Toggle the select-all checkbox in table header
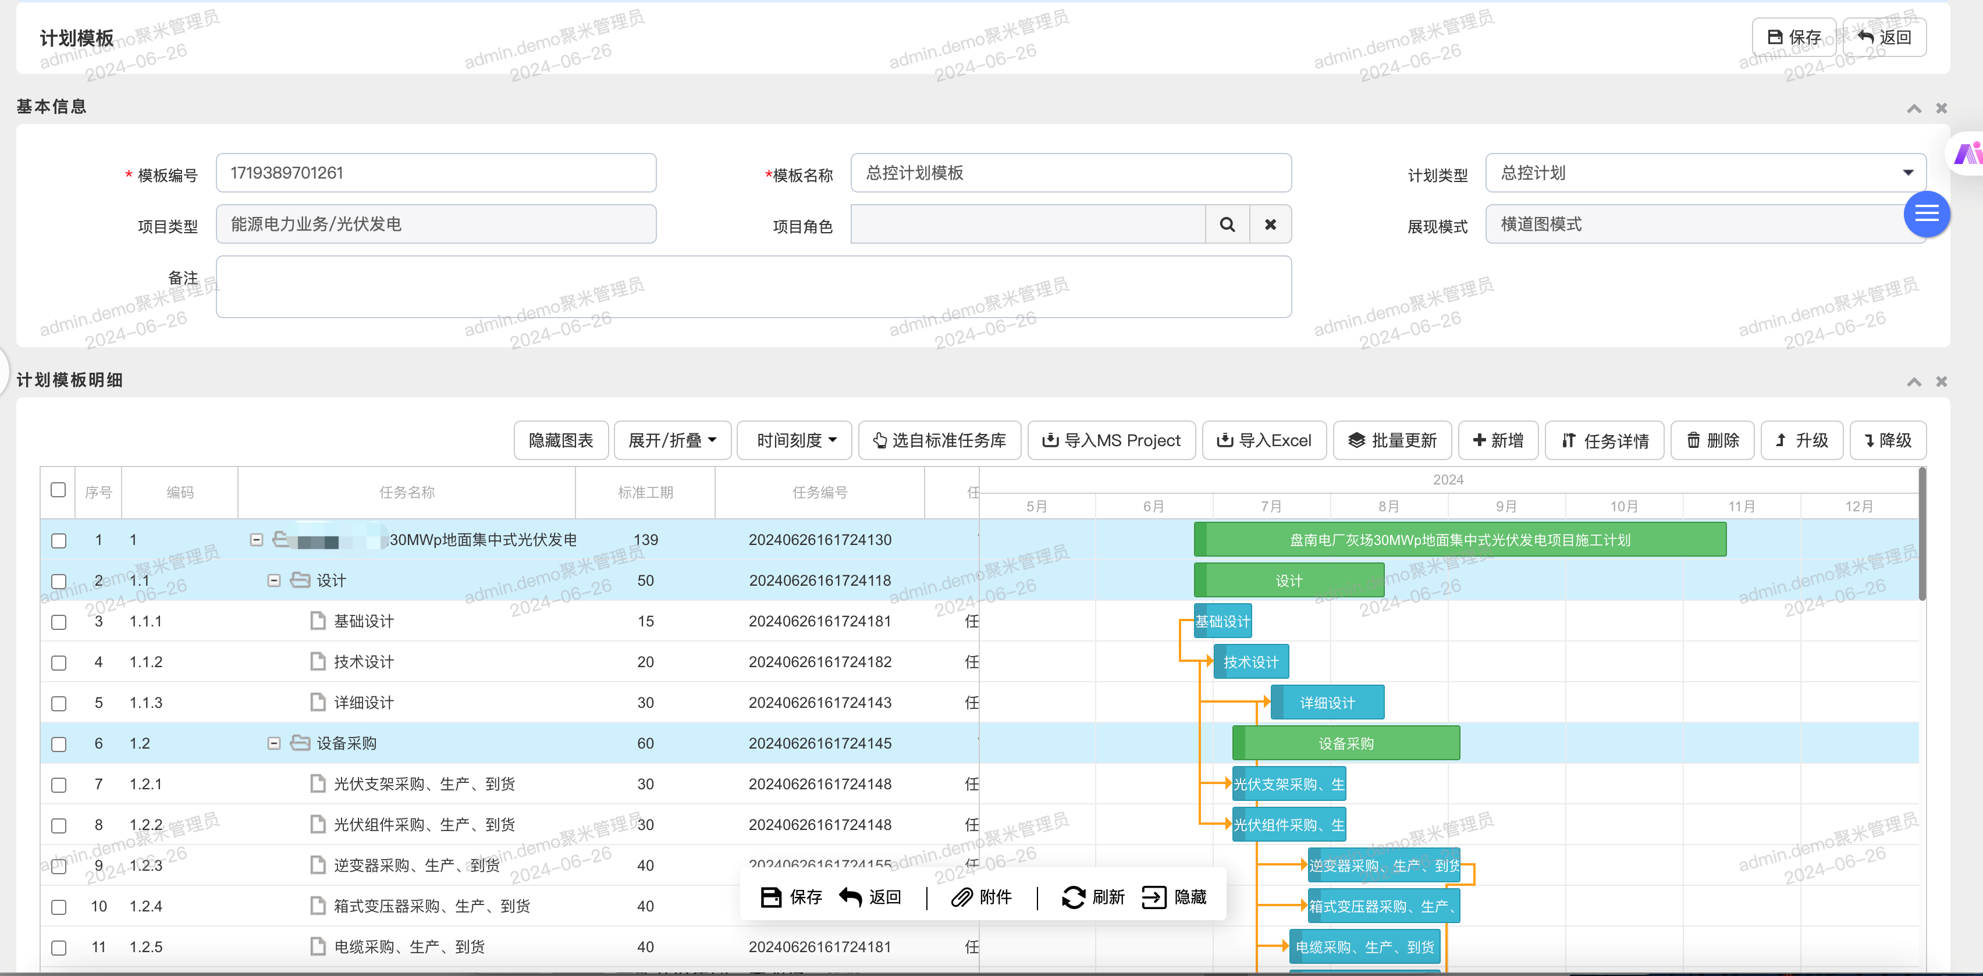The image size is (1983, 976). [59, 490]
